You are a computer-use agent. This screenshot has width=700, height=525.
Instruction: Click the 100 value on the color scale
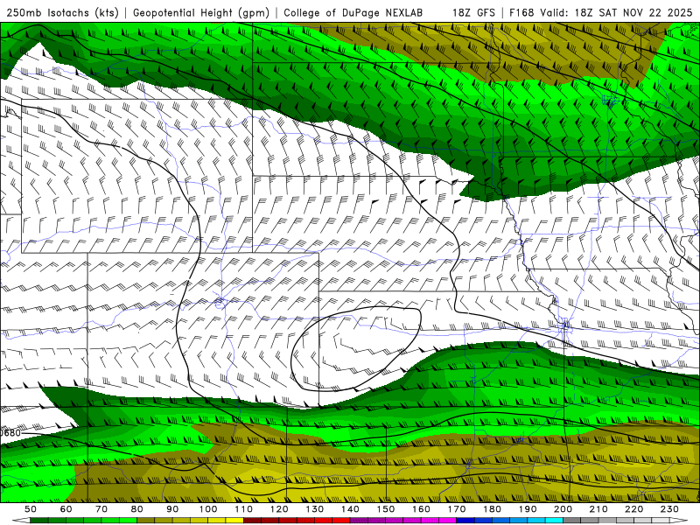pyautogui.click(x=208, y=509)
